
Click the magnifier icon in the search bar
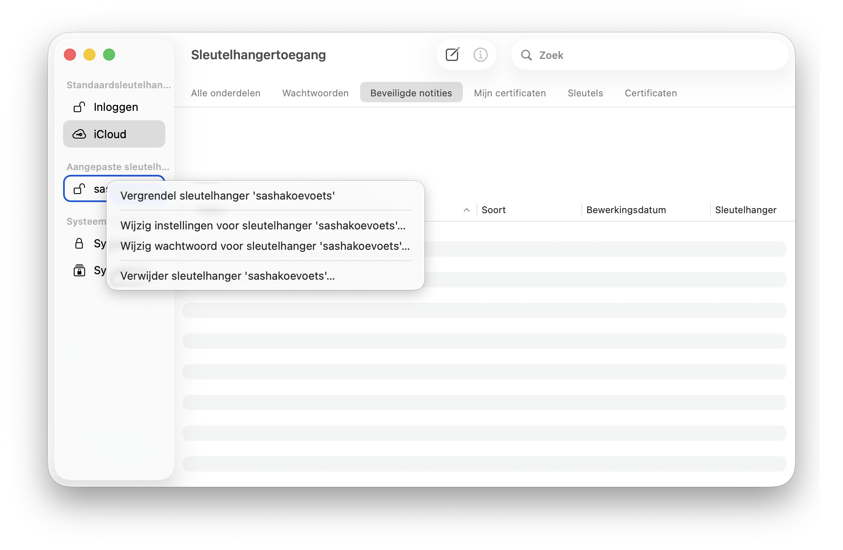[527, 55]
